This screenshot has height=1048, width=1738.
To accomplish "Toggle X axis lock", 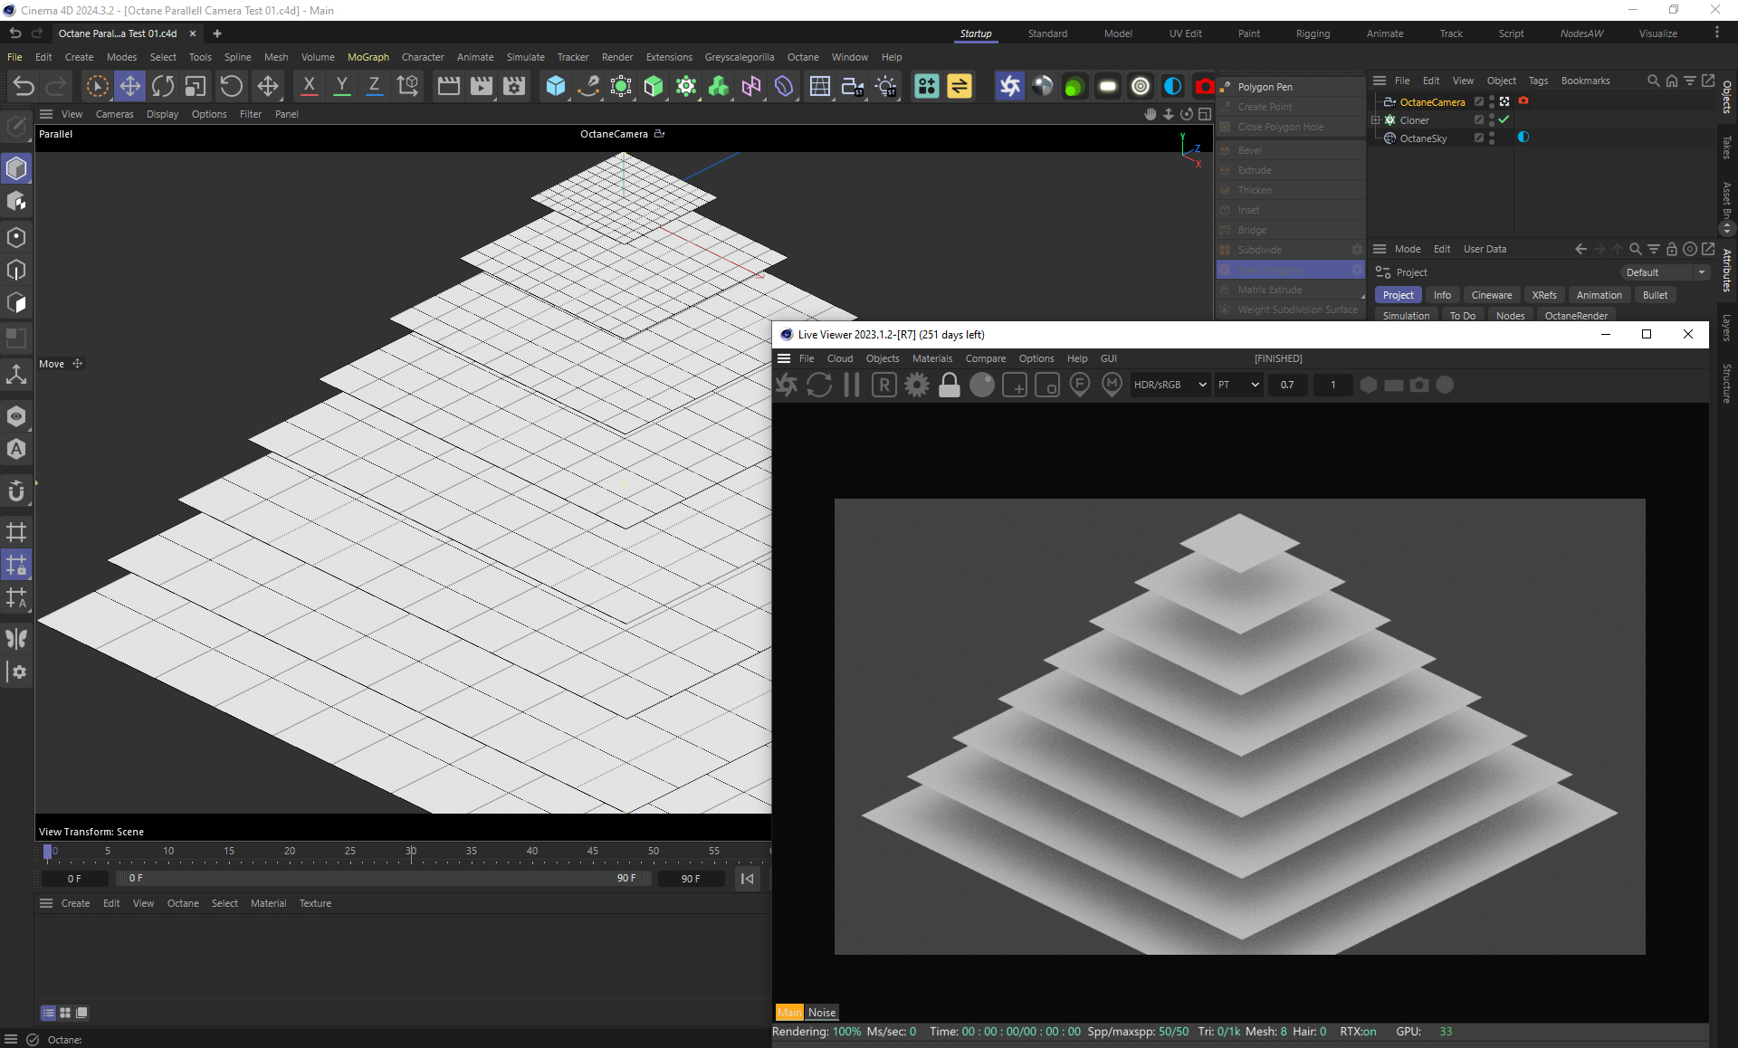I will pyautogui.click(x=309, y=86).
